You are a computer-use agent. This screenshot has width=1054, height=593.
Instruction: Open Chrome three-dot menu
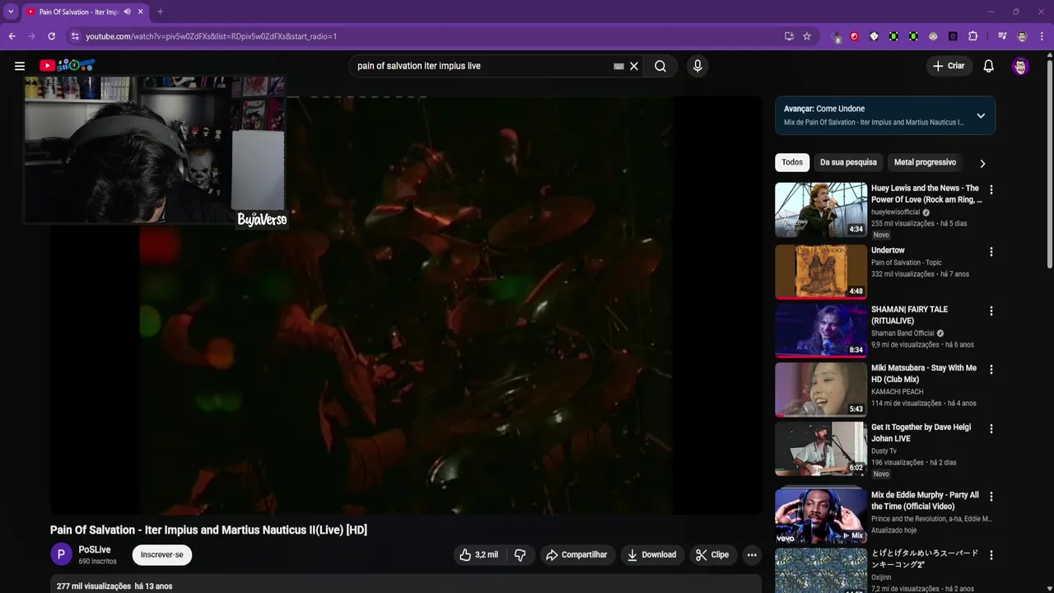(1042, 36)
